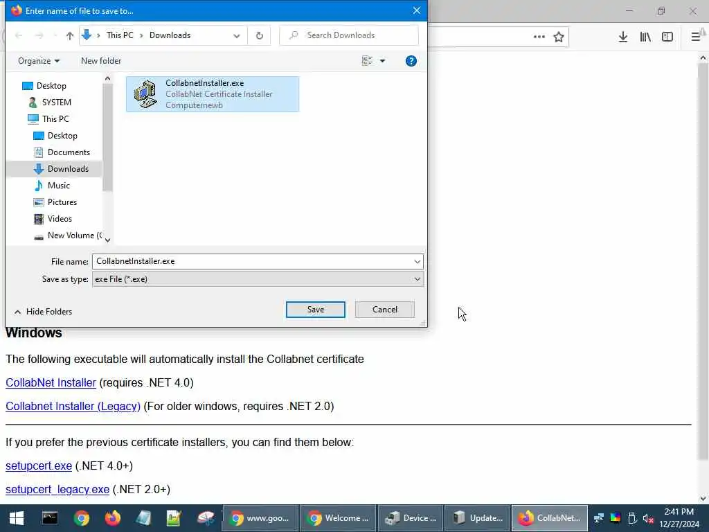Open the More options view dropdown arrow
Viewport: 709px width, 532px height.
[382, 61]
